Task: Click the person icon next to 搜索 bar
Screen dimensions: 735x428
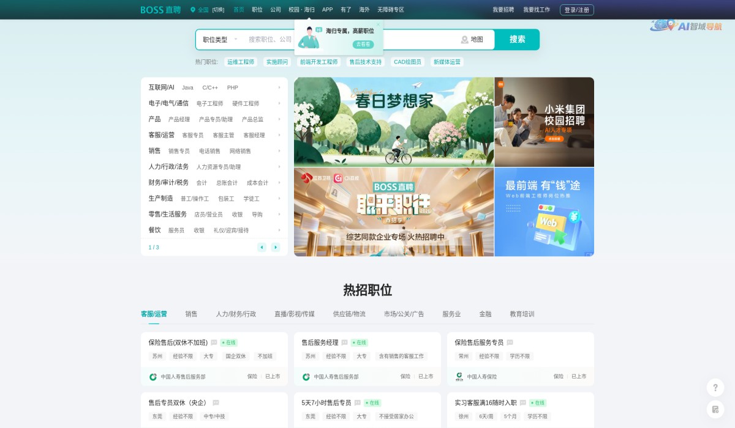Action: tap(465, 39)
